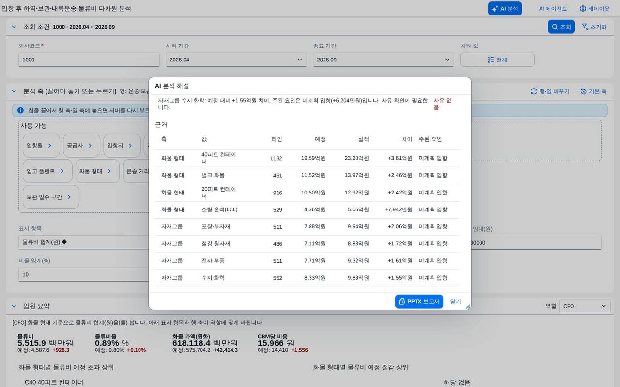This screenshot has height=387, width=620.
Task: Click the 값 column header
Action: point(204,139)
